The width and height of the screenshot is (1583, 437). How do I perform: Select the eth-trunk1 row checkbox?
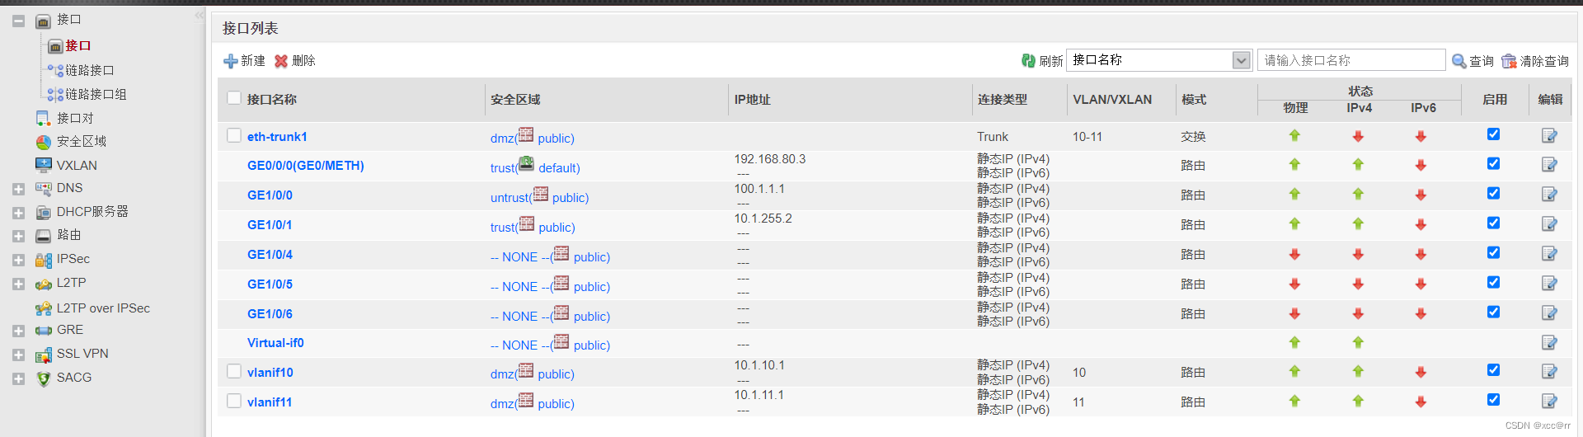(234, 135)
